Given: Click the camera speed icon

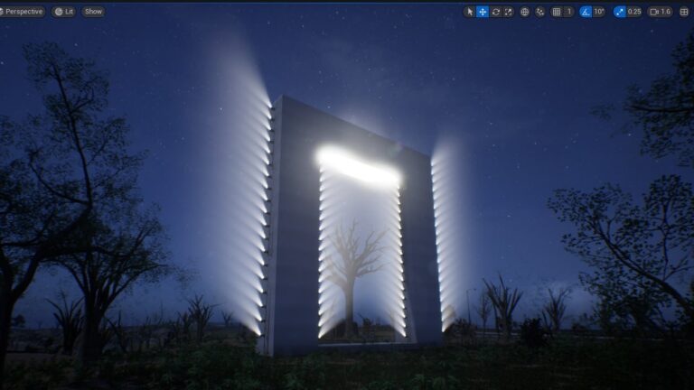Looking at the screenshot, I should (x=653, y=12).
